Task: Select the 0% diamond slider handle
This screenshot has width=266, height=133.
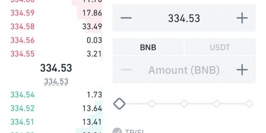Action: pos(119,104)
